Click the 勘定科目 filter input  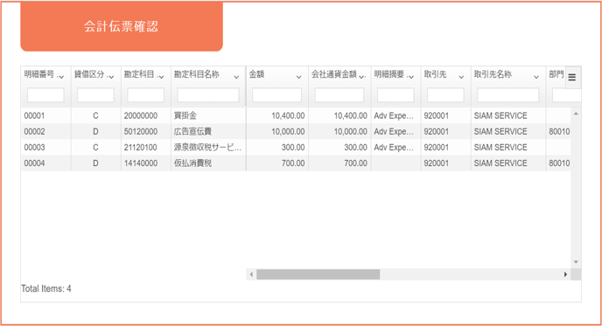click(145, 95)
